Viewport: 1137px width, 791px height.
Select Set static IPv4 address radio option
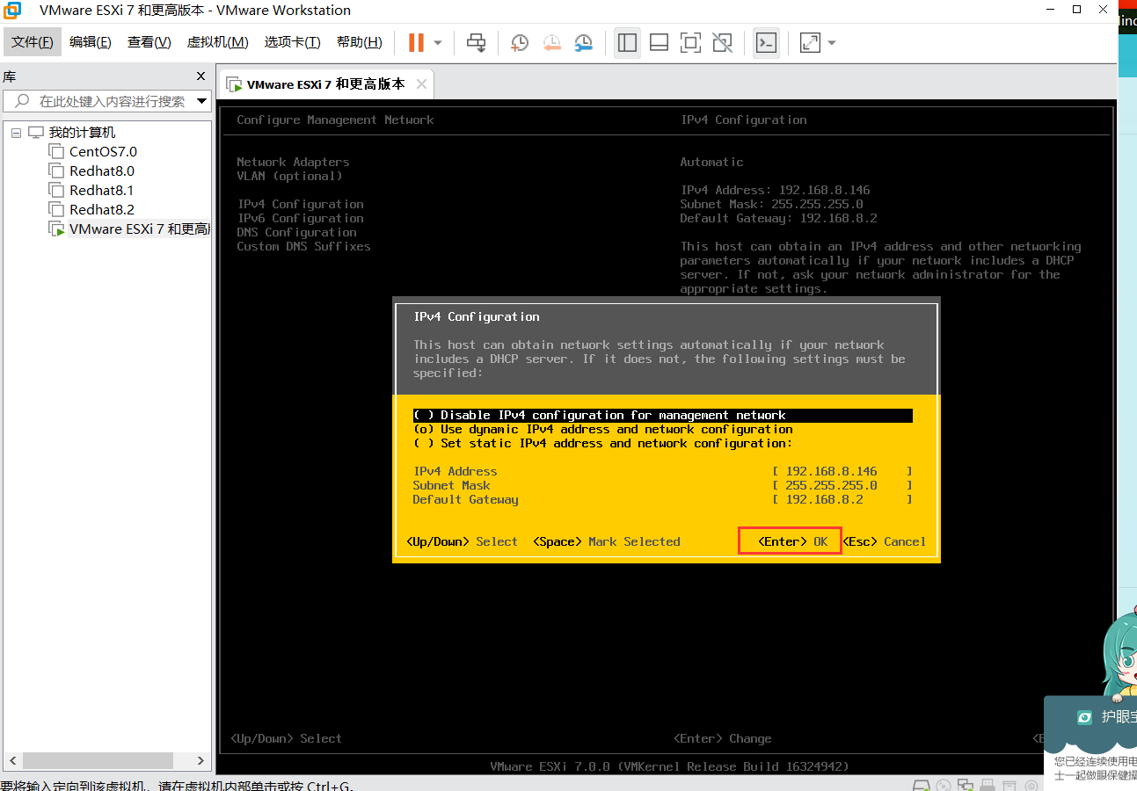click(x=603, y=443)
